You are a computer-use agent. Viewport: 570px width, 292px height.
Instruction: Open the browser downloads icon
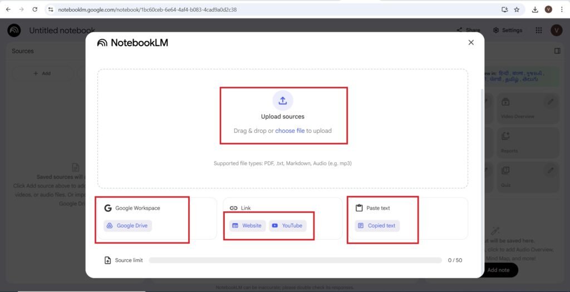click(x=535, y=9)
